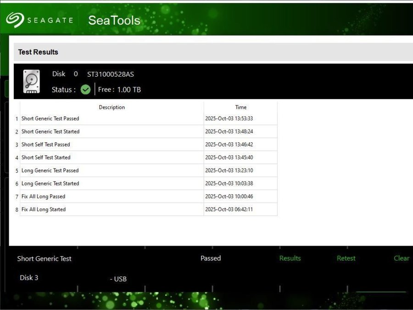Select the 'Fix All Long Passed' row
The width and height of the screenshot is (413, 310).
click(44, 196)
